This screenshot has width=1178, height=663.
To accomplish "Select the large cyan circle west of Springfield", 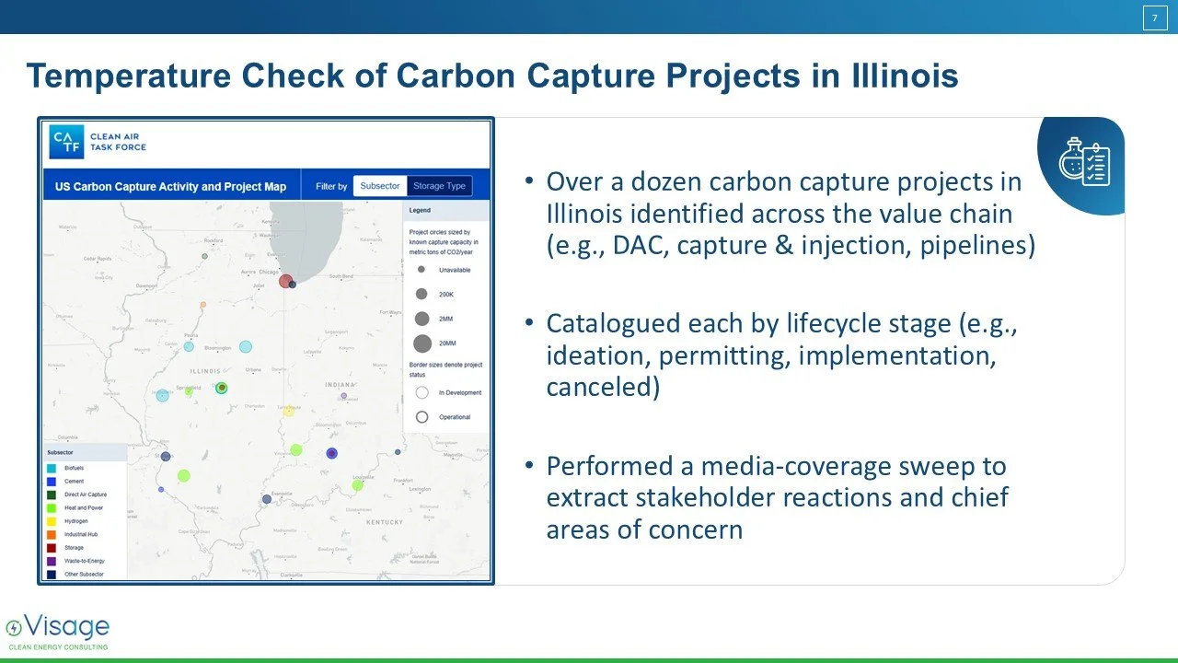I will pyautogui.click(x=162, y=395).
